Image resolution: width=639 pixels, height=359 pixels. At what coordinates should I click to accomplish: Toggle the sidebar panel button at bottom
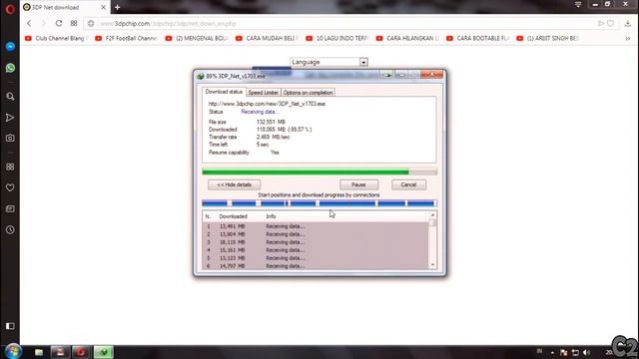10,326
